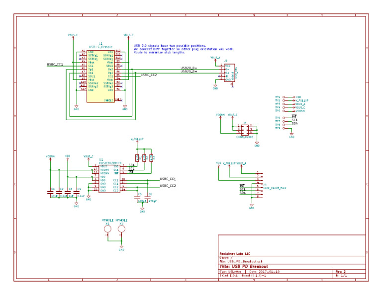Click the GND symbol under test points

coord(291,135)
